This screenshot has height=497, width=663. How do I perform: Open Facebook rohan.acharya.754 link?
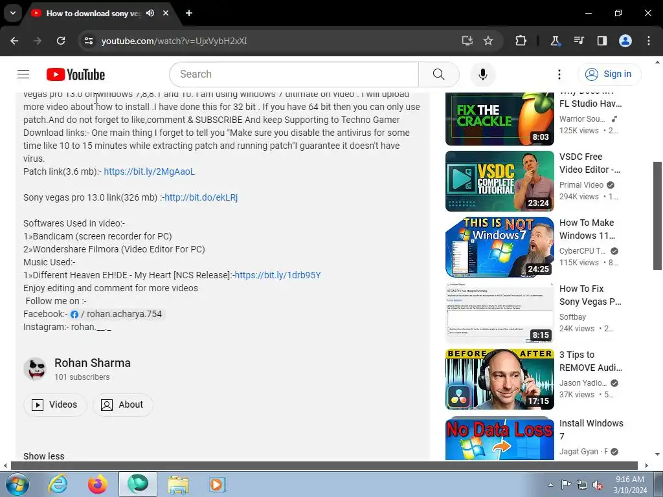(117, 314)
